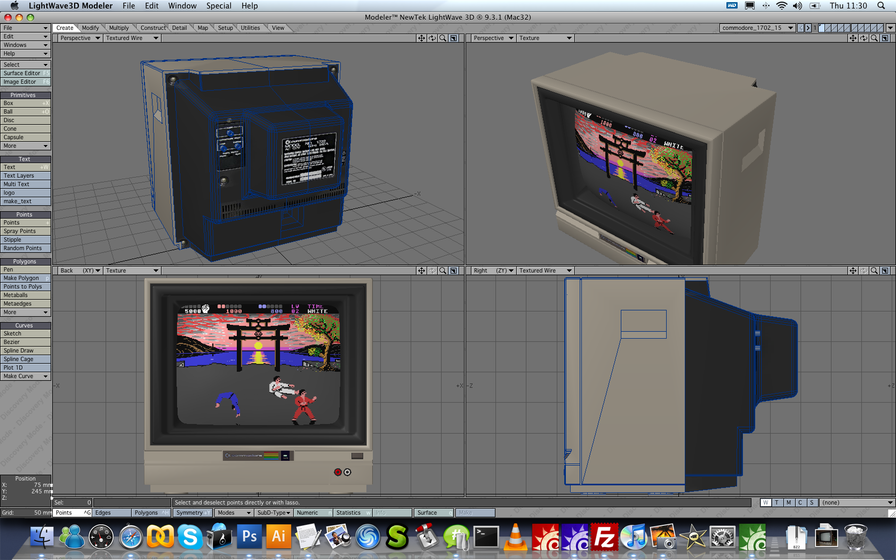Switch selection mode to Polygons
Screen dimensions: 896x560
[151, 513]
